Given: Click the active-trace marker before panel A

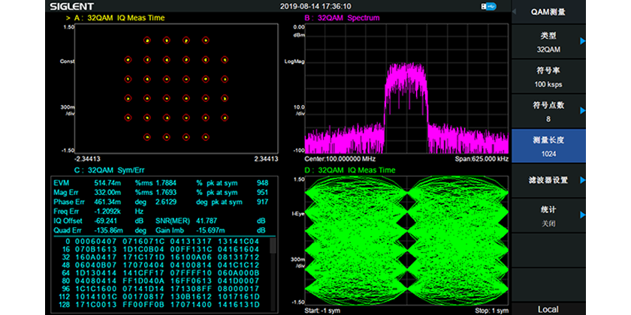Looking at the screenshot, I should click(x=69, y=16).
